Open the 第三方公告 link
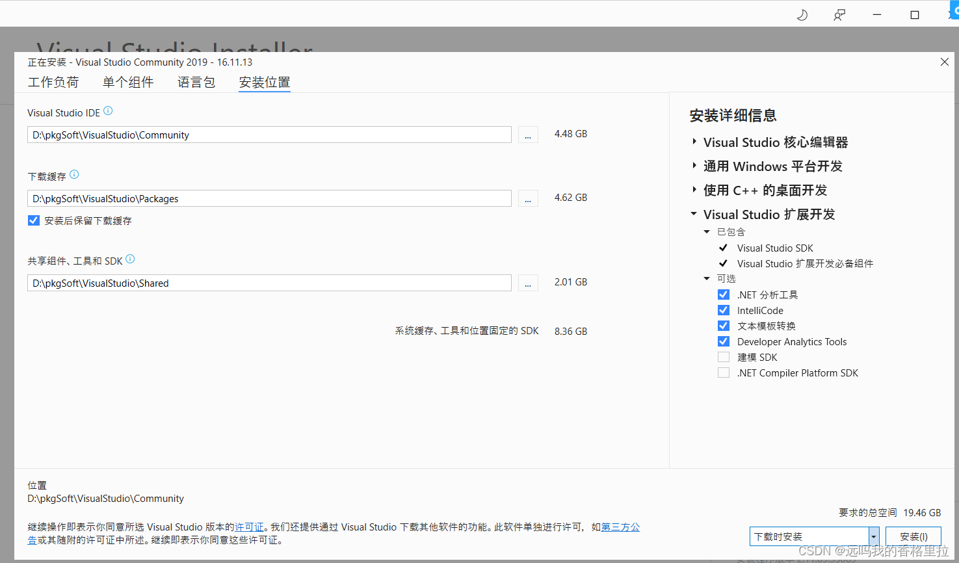 [x=620, y=527]
